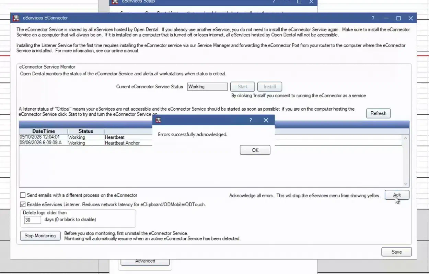Refresh the eConnector status log

(x=378, y=113)
